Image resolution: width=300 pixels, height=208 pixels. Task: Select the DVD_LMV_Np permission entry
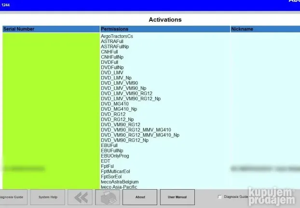pyautogui.click(x=116, y=78)
